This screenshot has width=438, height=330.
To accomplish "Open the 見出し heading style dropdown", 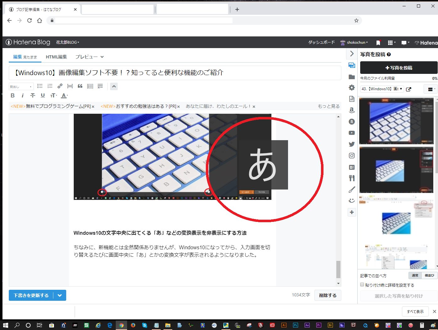I will tap(21, 86).
